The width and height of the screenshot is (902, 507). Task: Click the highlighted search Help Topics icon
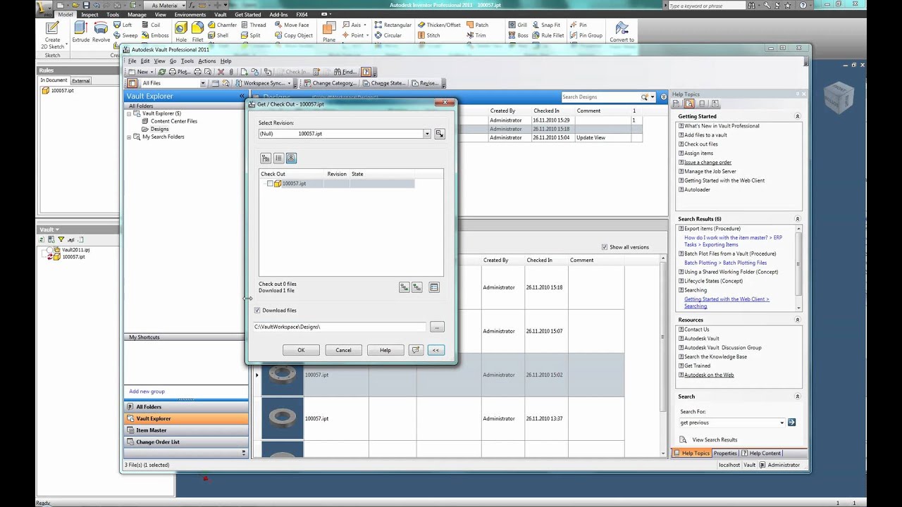pyautogui.click(x=689, y=104)
